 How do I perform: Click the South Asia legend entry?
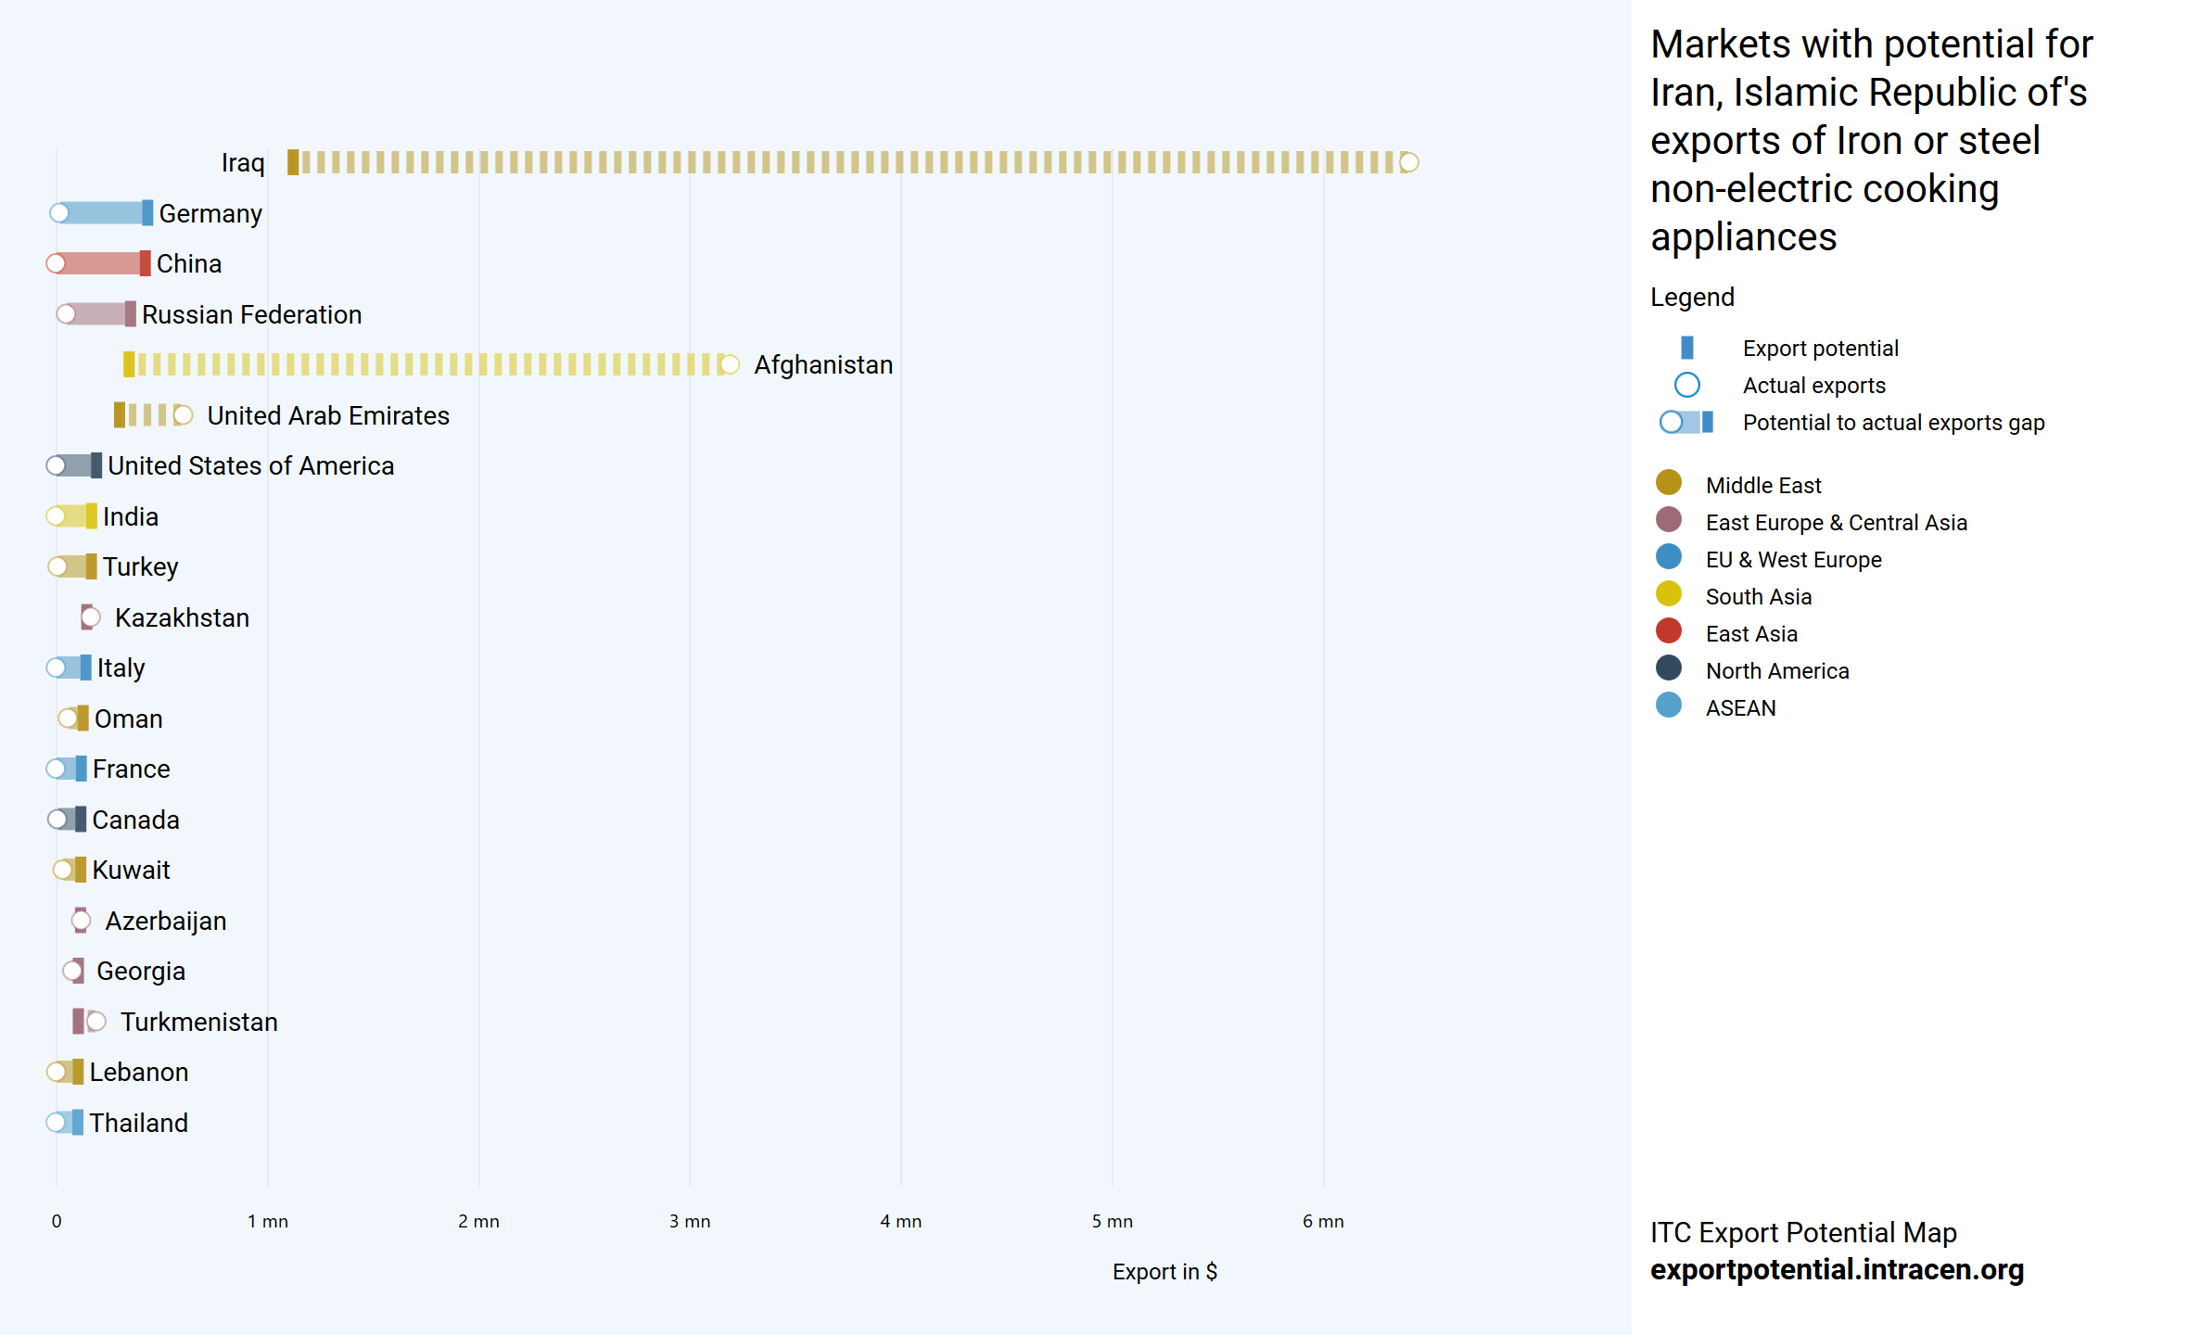coord(1758,596)
